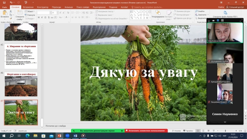Click the Примітки comments status bar button

click(x=188, y=131)
